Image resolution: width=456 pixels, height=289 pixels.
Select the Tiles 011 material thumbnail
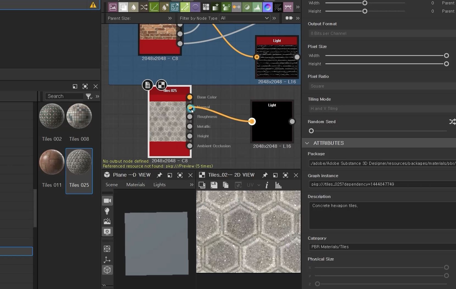(x=52, y=162)
